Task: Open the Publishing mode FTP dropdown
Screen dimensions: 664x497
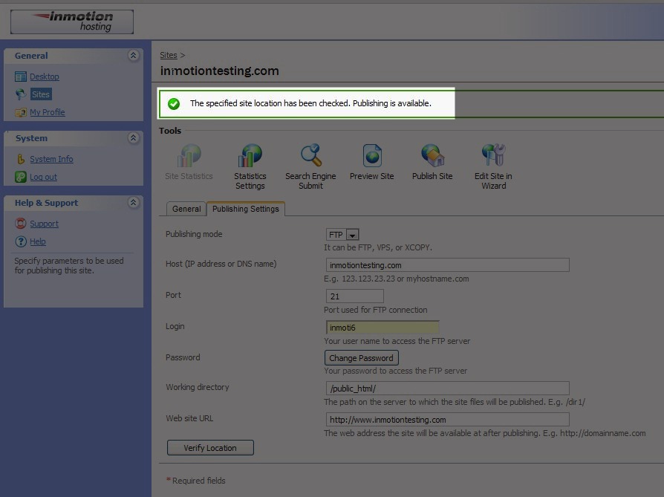Action: [352, 235]
